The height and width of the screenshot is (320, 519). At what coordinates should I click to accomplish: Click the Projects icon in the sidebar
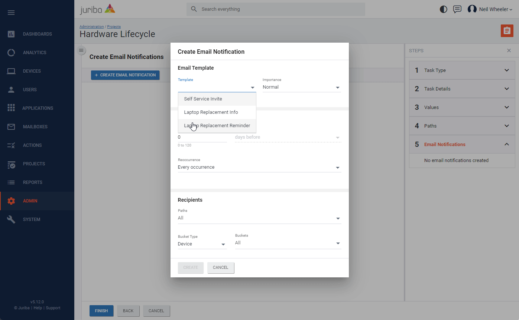click(11, 164)
